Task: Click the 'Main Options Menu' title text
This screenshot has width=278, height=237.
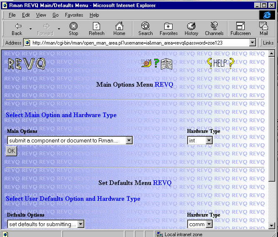Action: point(125,85)
